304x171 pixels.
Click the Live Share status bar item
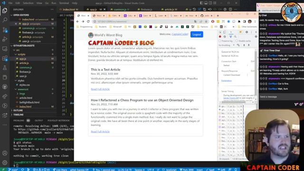point(60,170)
